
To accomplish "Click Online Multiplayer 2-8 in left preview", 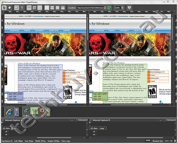I will pyautogui.click(x=74, y=73).
